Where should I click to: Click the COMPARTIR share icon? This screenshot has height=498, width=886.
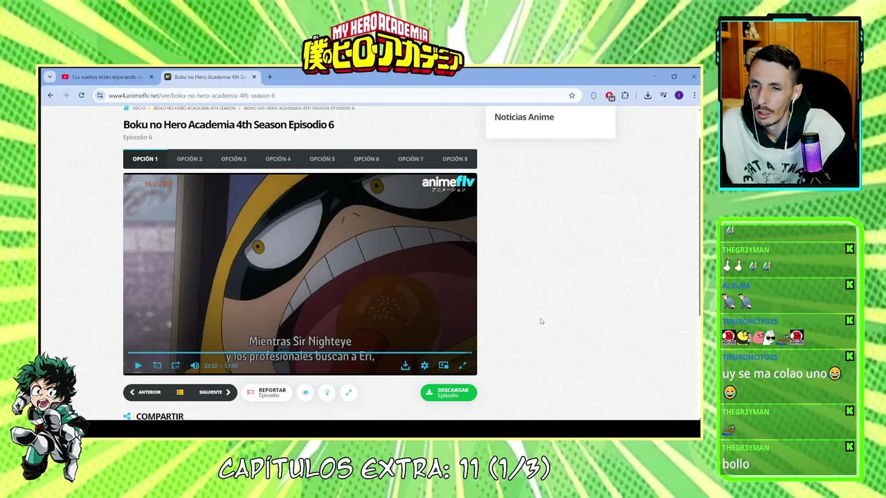[x=127, y=416]
